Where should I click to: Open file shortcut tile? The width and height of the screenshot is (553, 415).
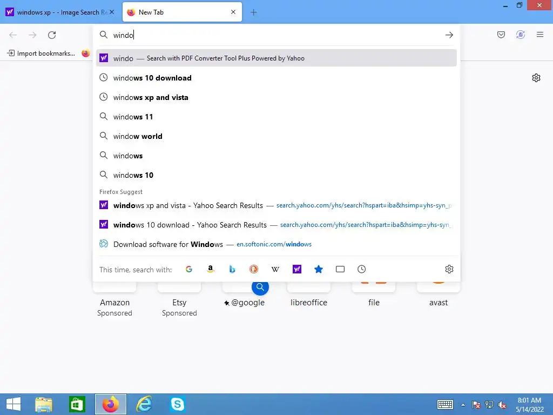(374, 294)
